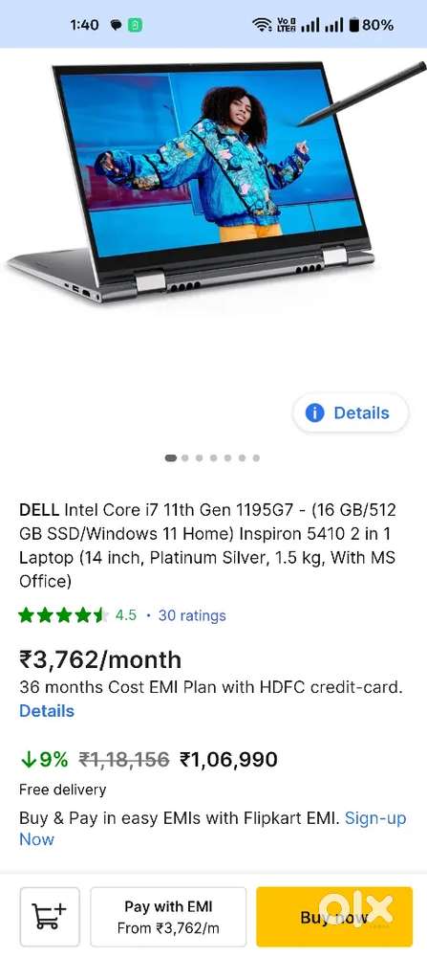
Task: Tap the green discount down-arrow icon
Action: 28,760
